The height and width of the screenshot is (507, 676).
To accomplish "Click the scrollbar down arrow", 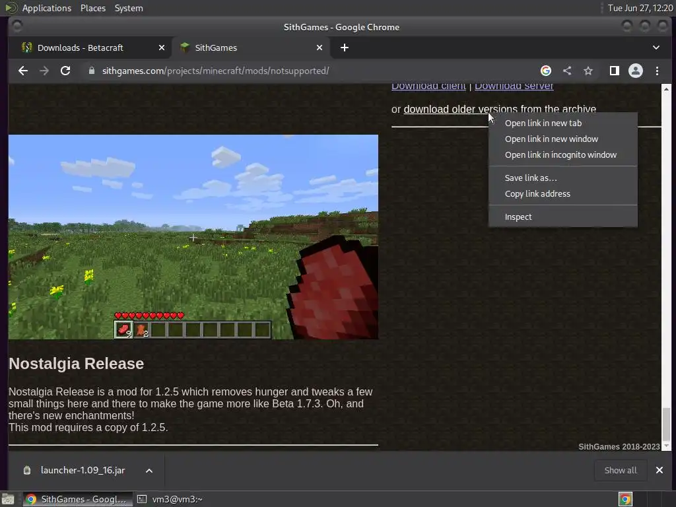I will [666, 446].
